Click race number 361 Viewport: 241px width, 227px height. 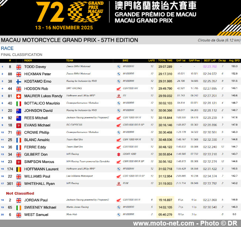tap(10, 184)
